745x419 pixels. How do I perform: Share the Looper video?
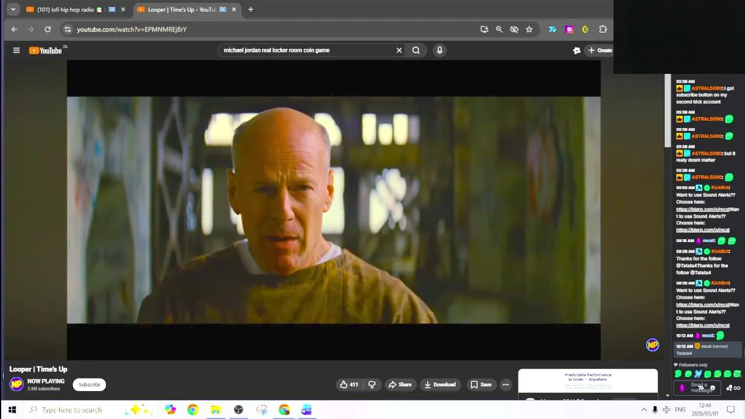coord(400,385)
